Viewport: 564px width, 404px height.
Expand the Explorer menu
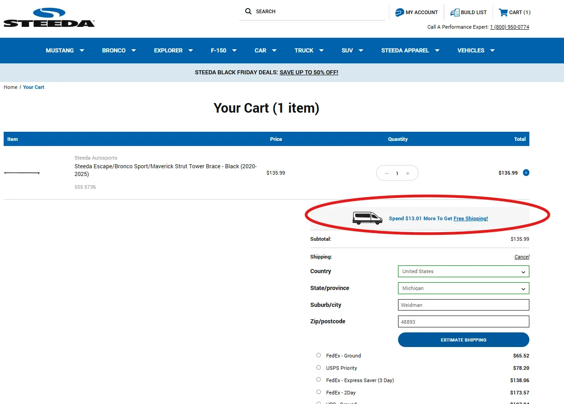pyautogui.click(x=173, y=51)
